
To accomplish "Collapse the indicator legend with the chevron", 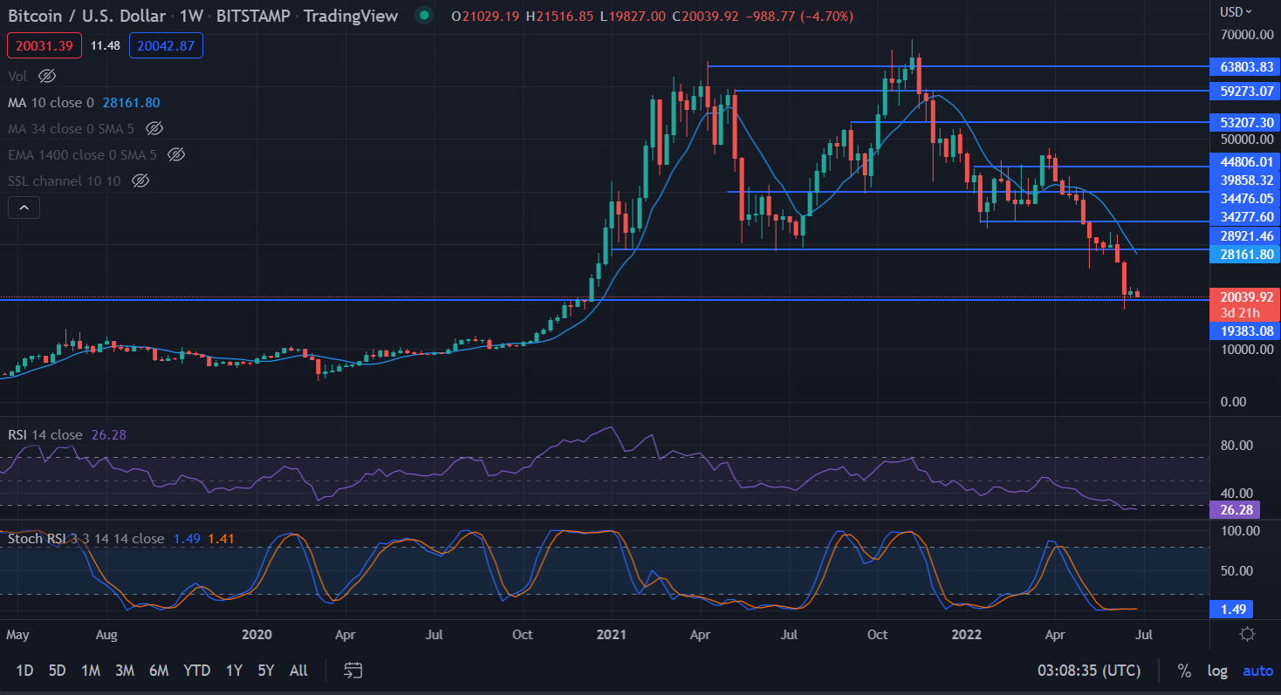I will [24, 208].
